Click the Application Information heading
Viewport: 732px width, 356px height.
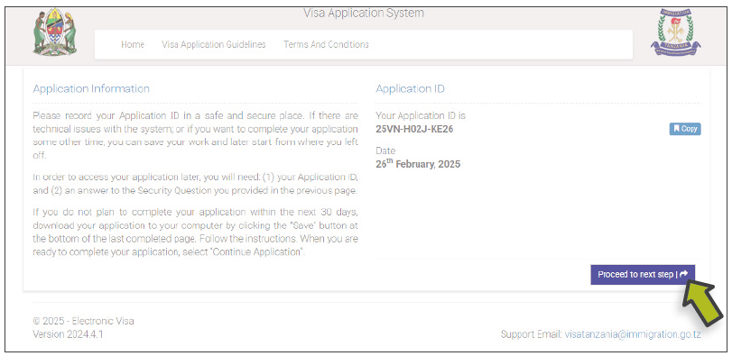click(x=91, y=88)
